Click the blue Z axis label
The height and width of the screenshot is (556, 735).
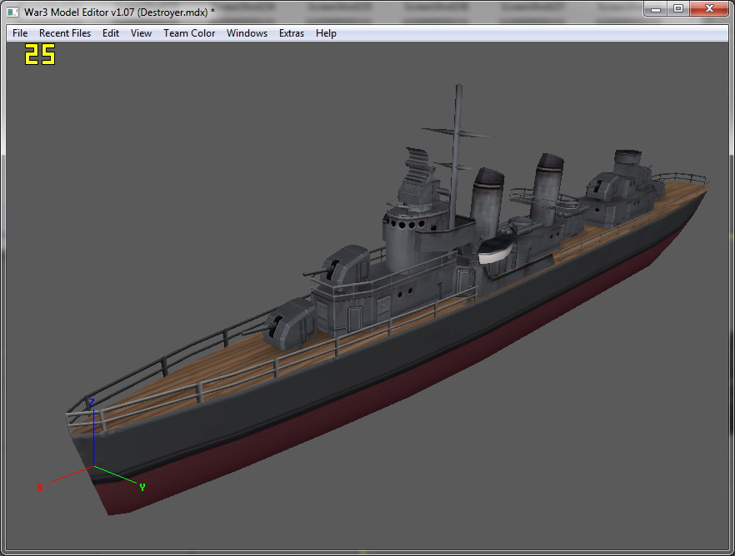coord(92,403)
